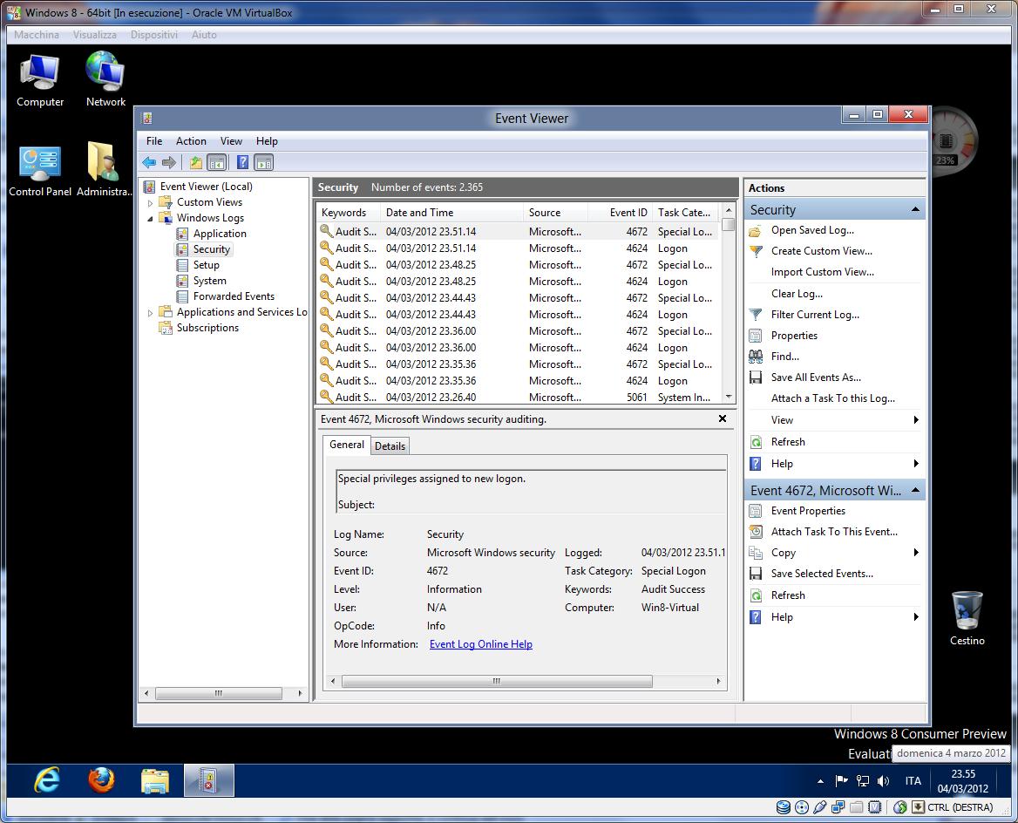1018x823 pixels.
Task: Expand the Help submenu under Security actions
Action: coord(916,464)
